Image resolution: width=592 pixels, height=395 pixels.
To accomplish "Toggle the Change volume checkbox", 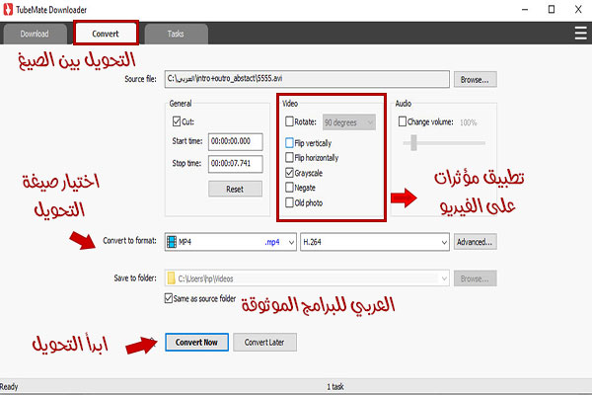I will tap(403, 121).
